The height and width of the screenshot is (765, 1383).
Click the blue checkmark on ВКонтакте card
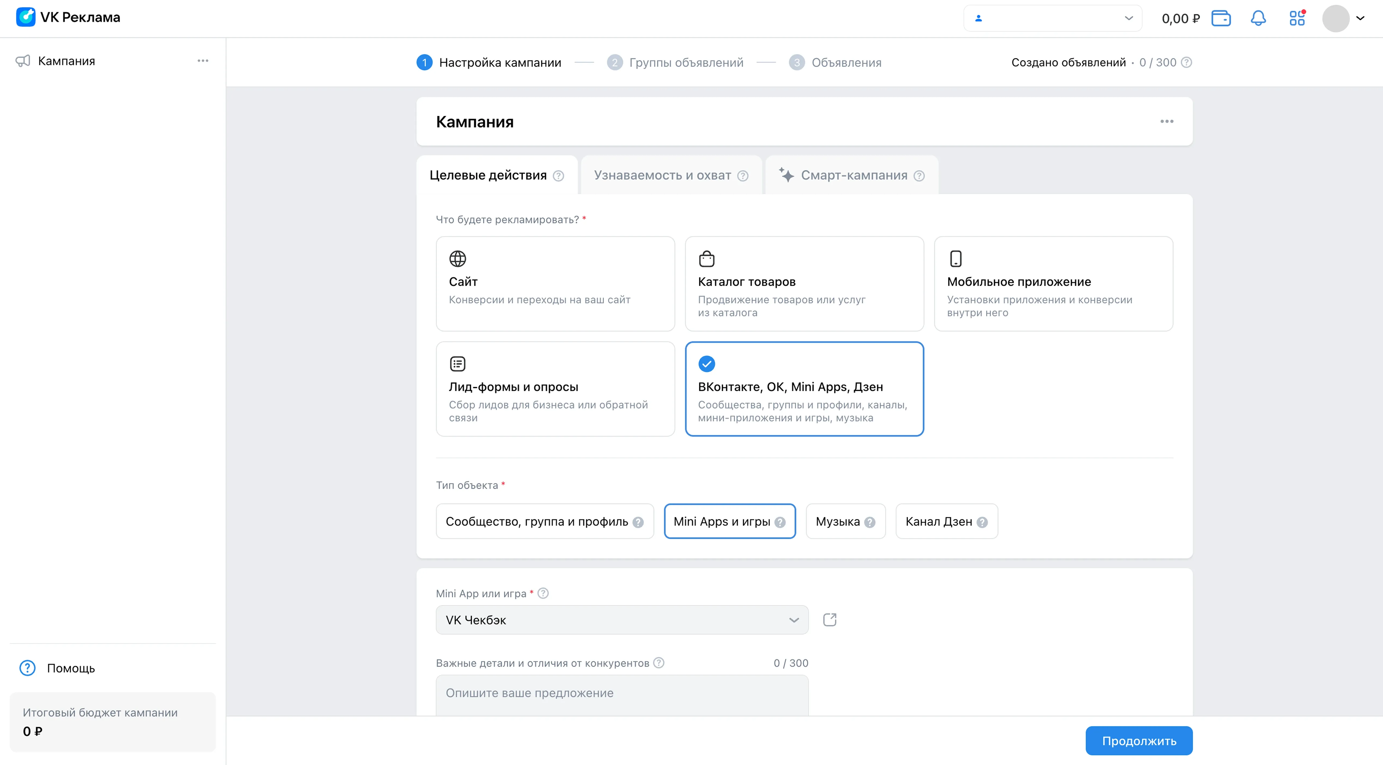click(707, 364)
